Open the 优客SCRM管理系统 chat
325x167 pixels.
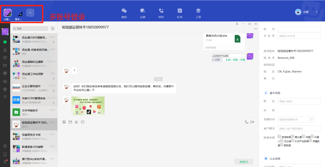click(34, 100)
